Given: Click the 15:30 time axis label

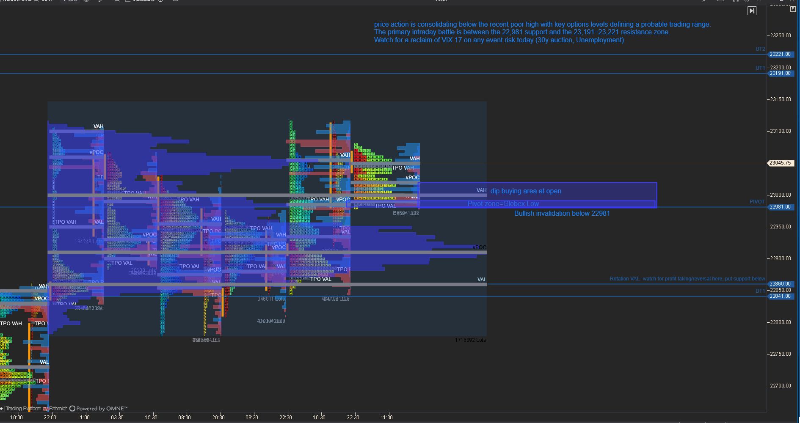Looking at the screenshot, I should coord(151,418).
